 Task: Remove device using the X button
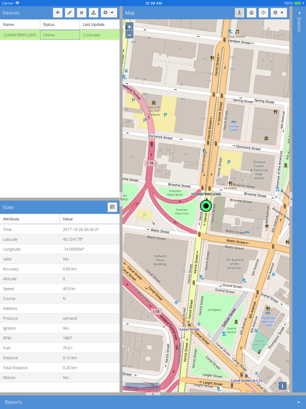coord(81,13)
